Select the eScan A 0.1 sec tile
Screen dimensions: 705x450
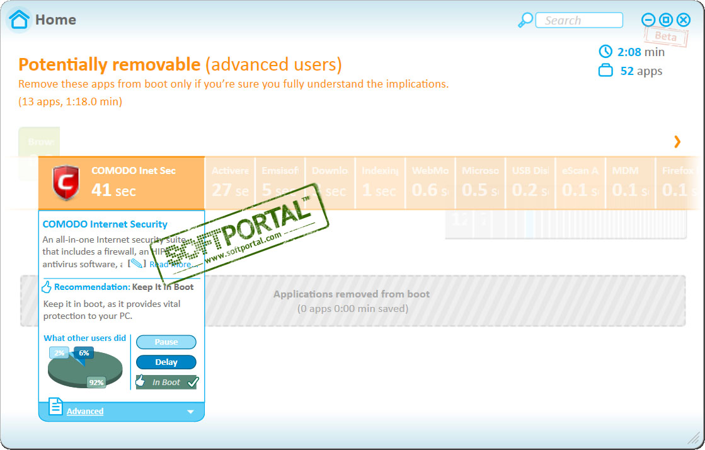[580, 183]
